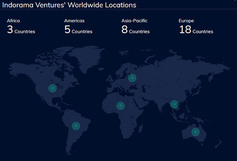
Task: Click the Africa region heading
Action: tap(13, 21)
